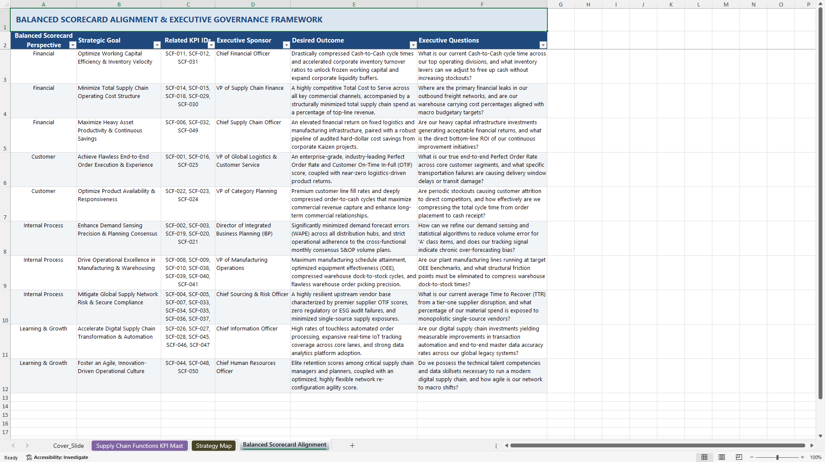
Task: Select column F header
Action: pos(482,4)
